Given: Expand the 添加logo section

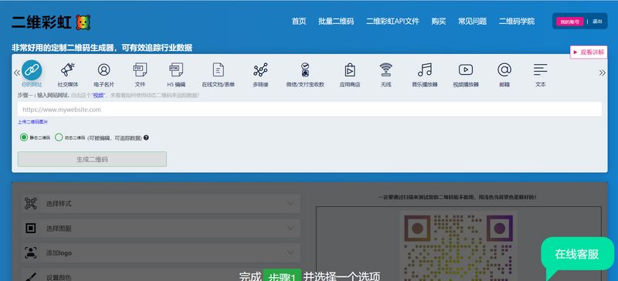Looking at the screenshot, I should click(161, 253).
